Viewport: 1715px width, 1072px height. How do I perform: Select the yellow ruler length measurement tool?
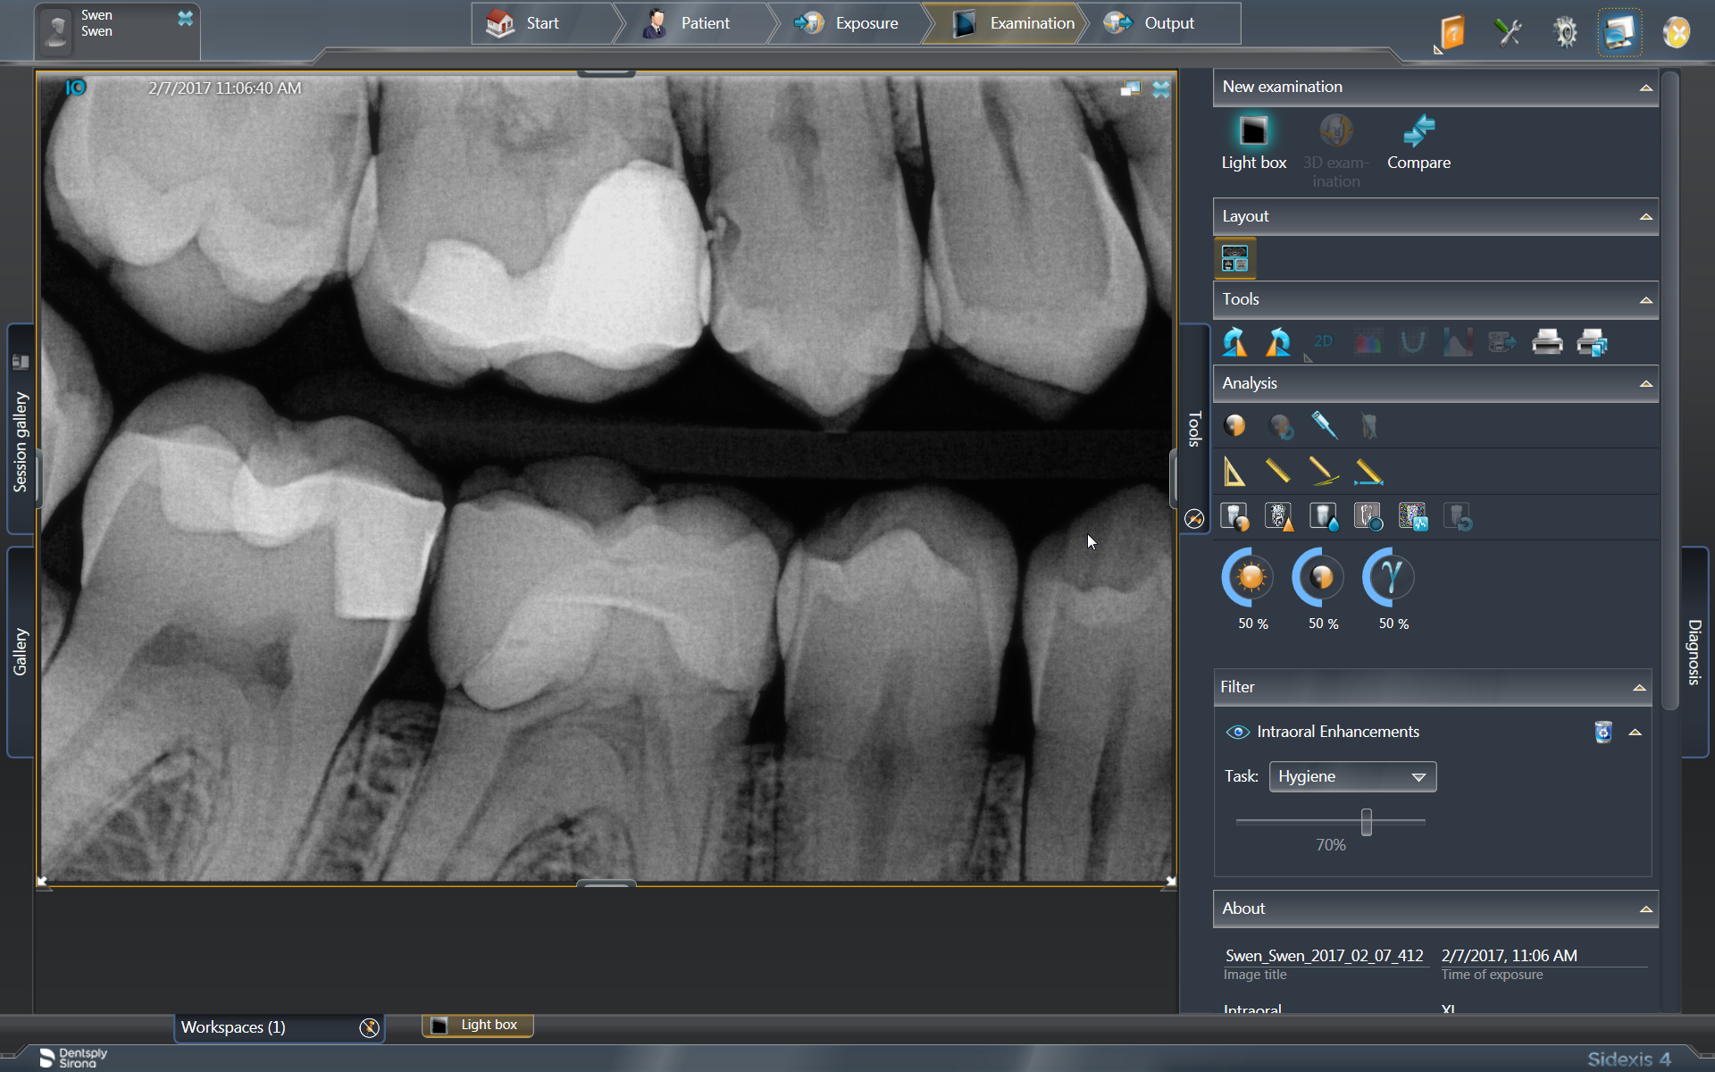pyautogui.click(x=1277, y=471)
